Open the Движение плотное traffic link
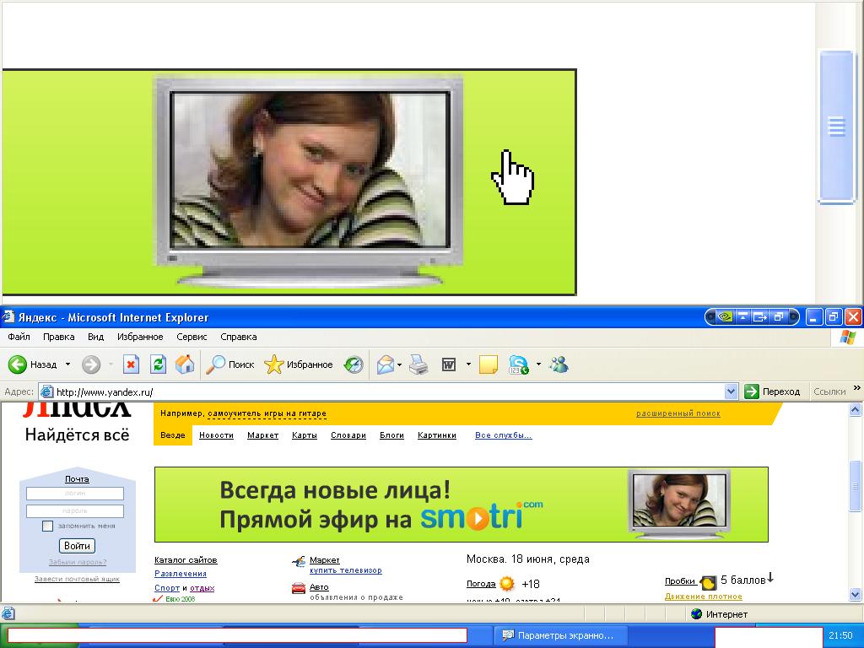Image resolution: width=864 pixels, height=648 pixels. click(703, 597)
